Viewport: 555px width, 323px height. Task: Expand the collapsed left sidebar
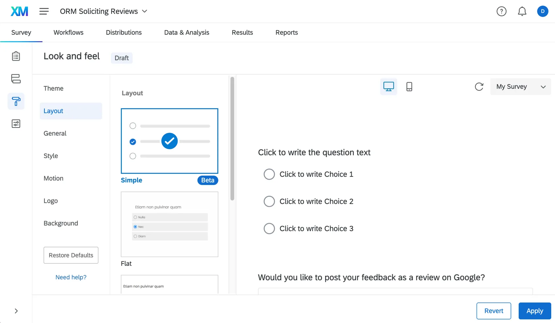(x=16, y=311)
